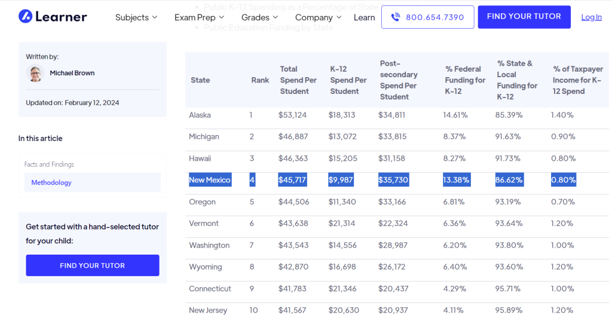This screenshot has height=324, width=612.
Task: Call the 800.654.7390 phone button
Action: (x=427, y=17)
